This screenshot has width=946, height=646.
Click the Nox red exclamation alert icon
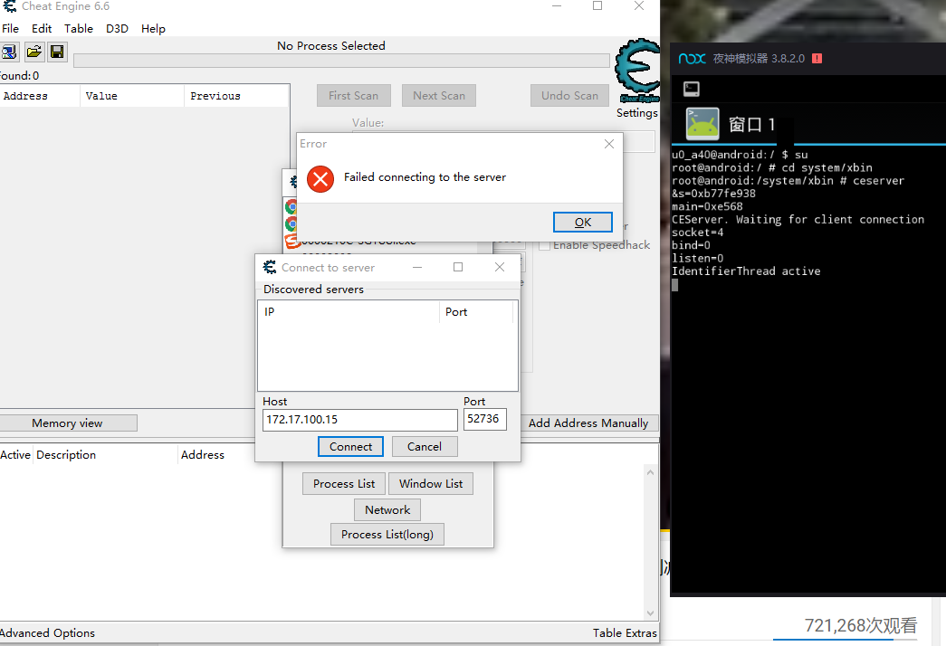[x=817, y=59]
